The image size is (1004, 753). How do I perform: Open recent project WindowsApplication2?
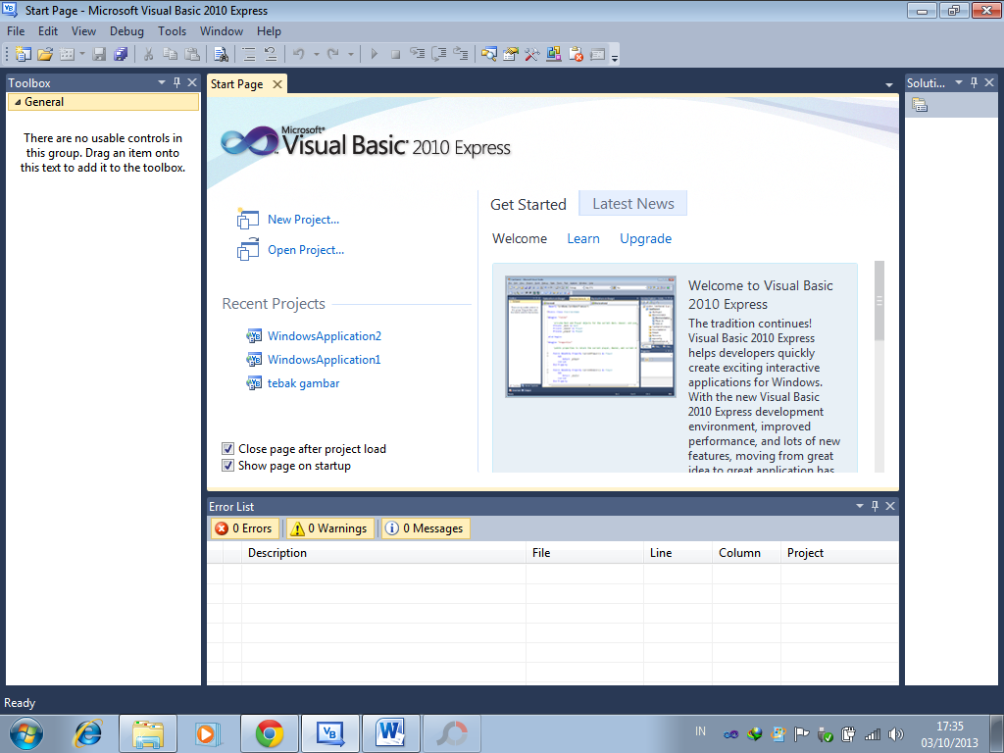pos(324,336)
